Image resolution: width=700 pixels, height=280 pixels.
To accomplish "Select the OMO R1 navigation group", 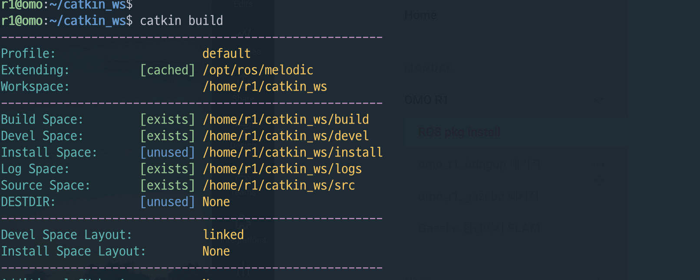I will [x=426, y=100].
